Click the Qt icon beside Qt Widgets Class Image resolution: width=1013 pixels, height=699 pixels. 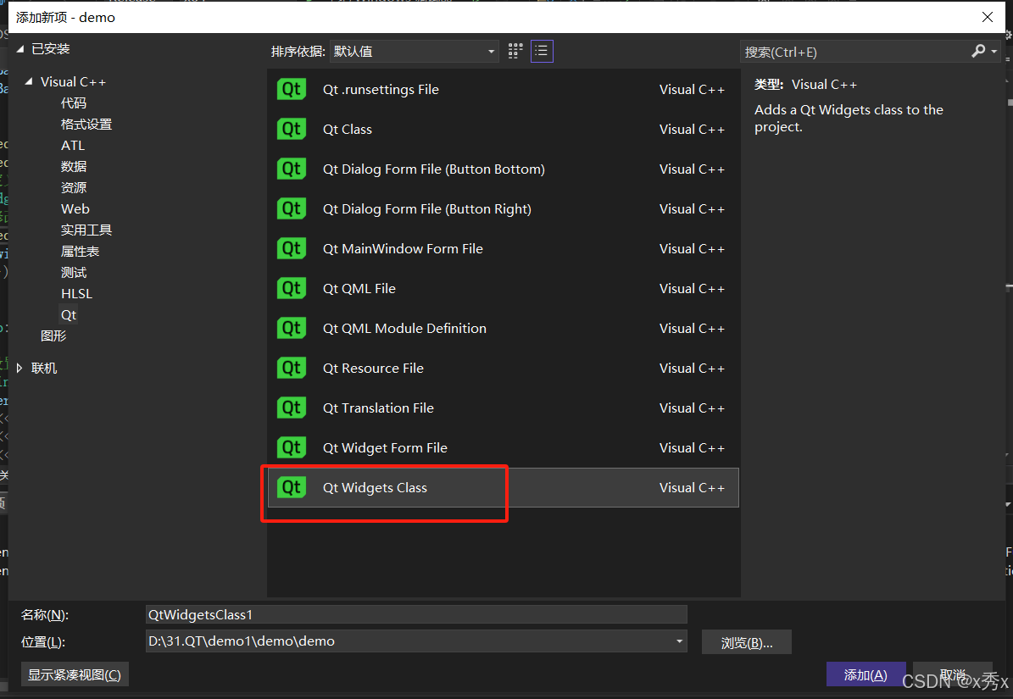tap(292, 487)
